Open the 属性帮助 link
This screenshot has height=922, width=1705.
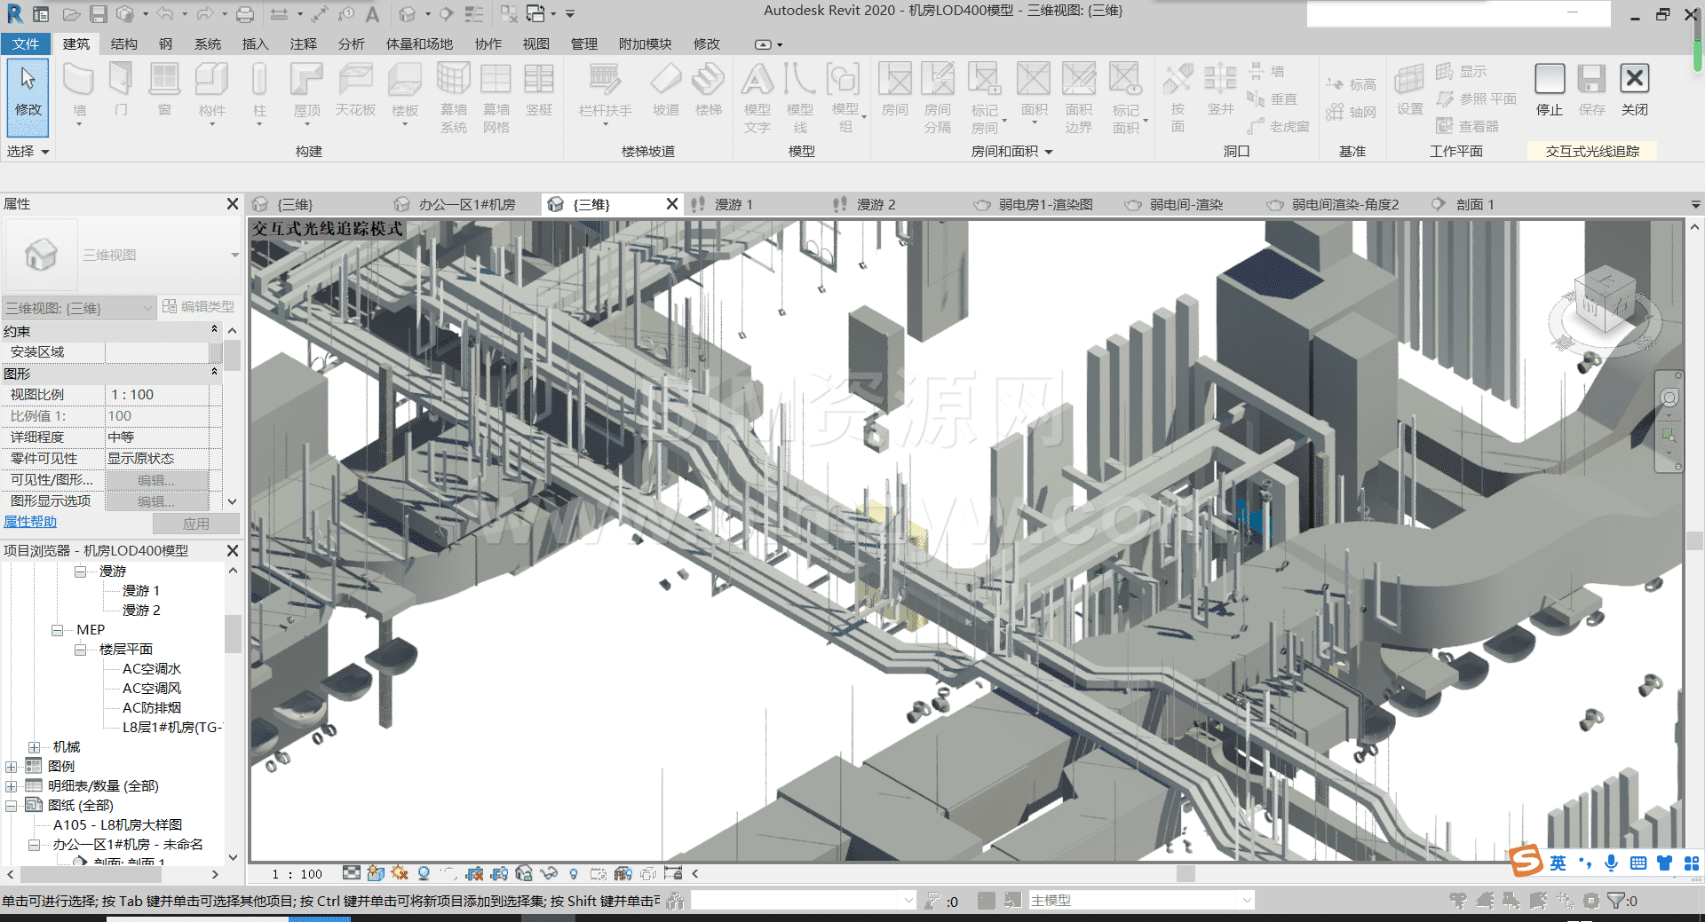pos(30,523)
